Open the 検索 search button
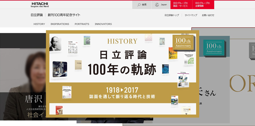This screenshot has height=126, width=255. coord(142,5)
